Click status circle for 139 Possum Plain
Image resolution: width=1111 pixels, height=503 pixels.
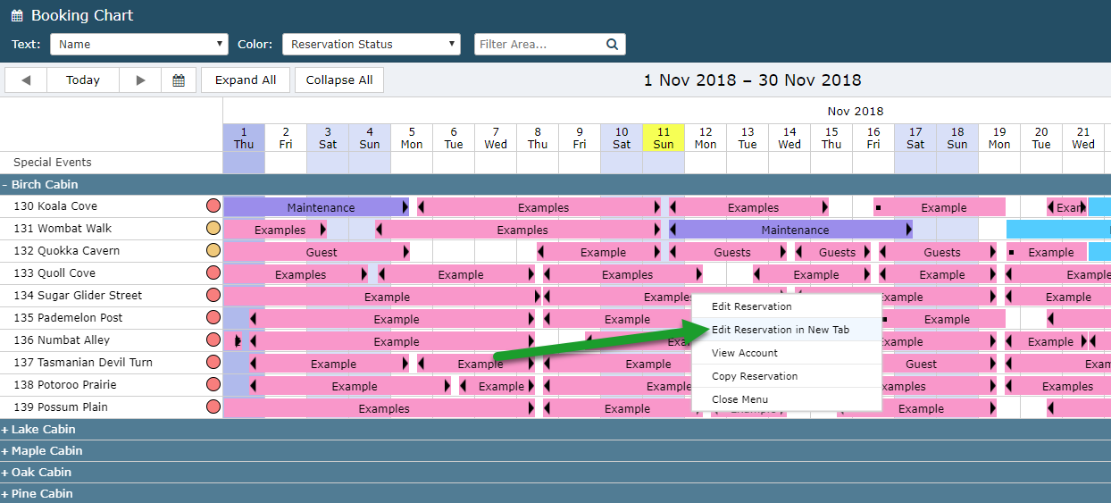[213, 407]
